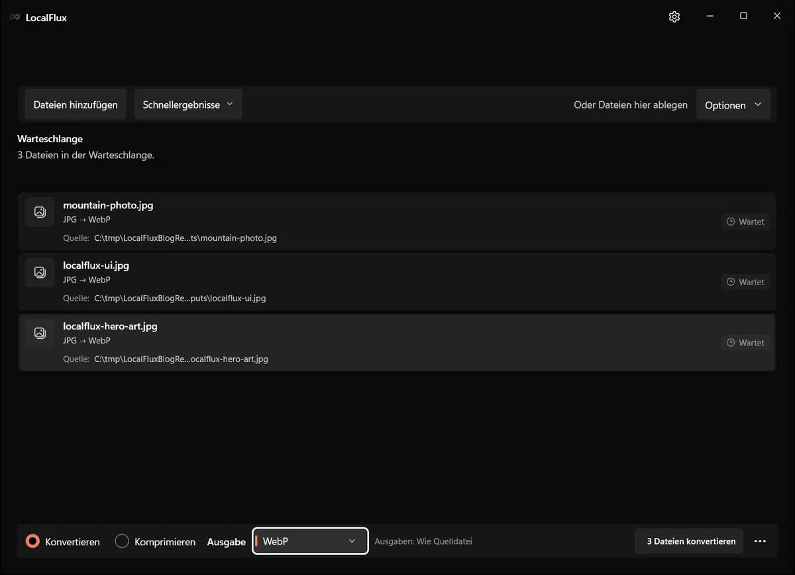Click the LocalFlux infinity logo icon
The height and width of the screenshot is (575, 795).
(15, 18)
